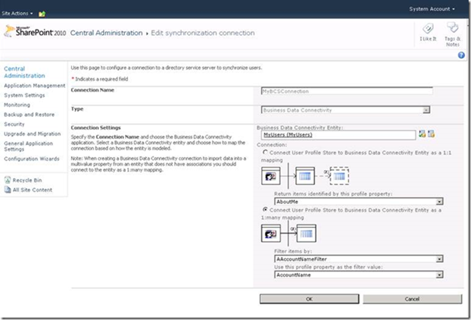Go to Central Administration sidebar heading
Image resolution: width=471 pixels, height=320 pixels.
[24, 72]
